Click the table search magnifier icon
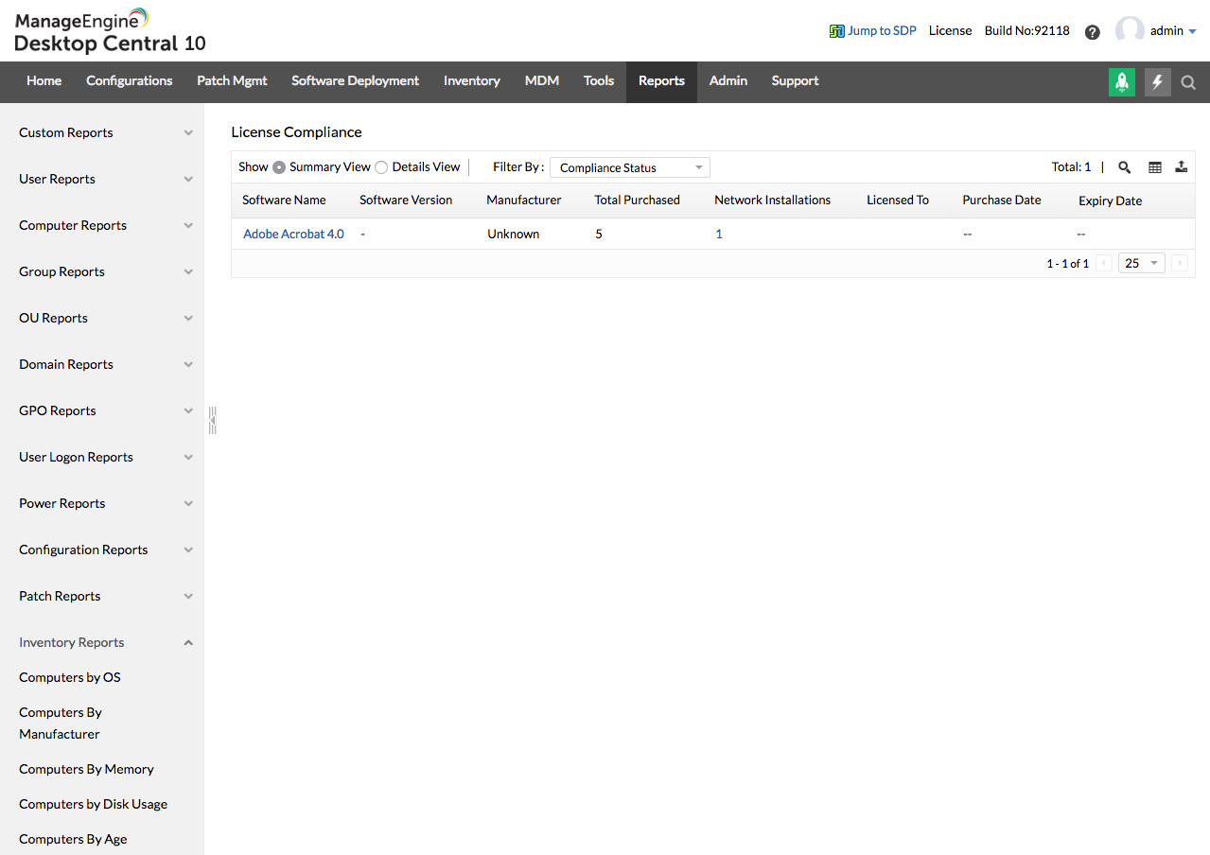1210x855 pixels. coord(1125,167)
